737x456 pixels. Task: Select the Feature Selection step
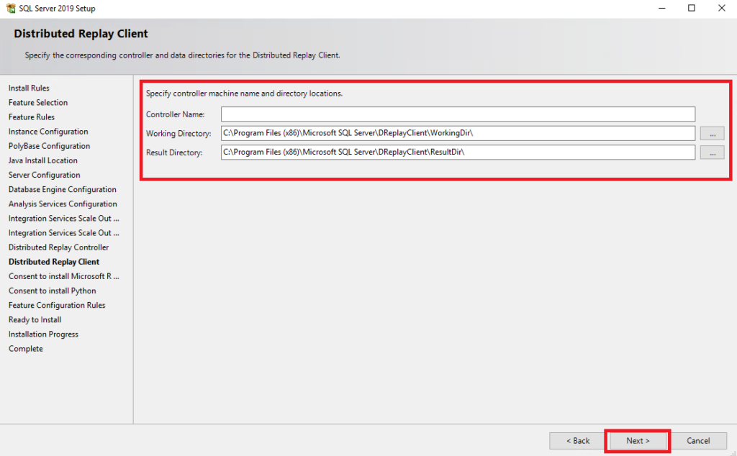point(38,102)
